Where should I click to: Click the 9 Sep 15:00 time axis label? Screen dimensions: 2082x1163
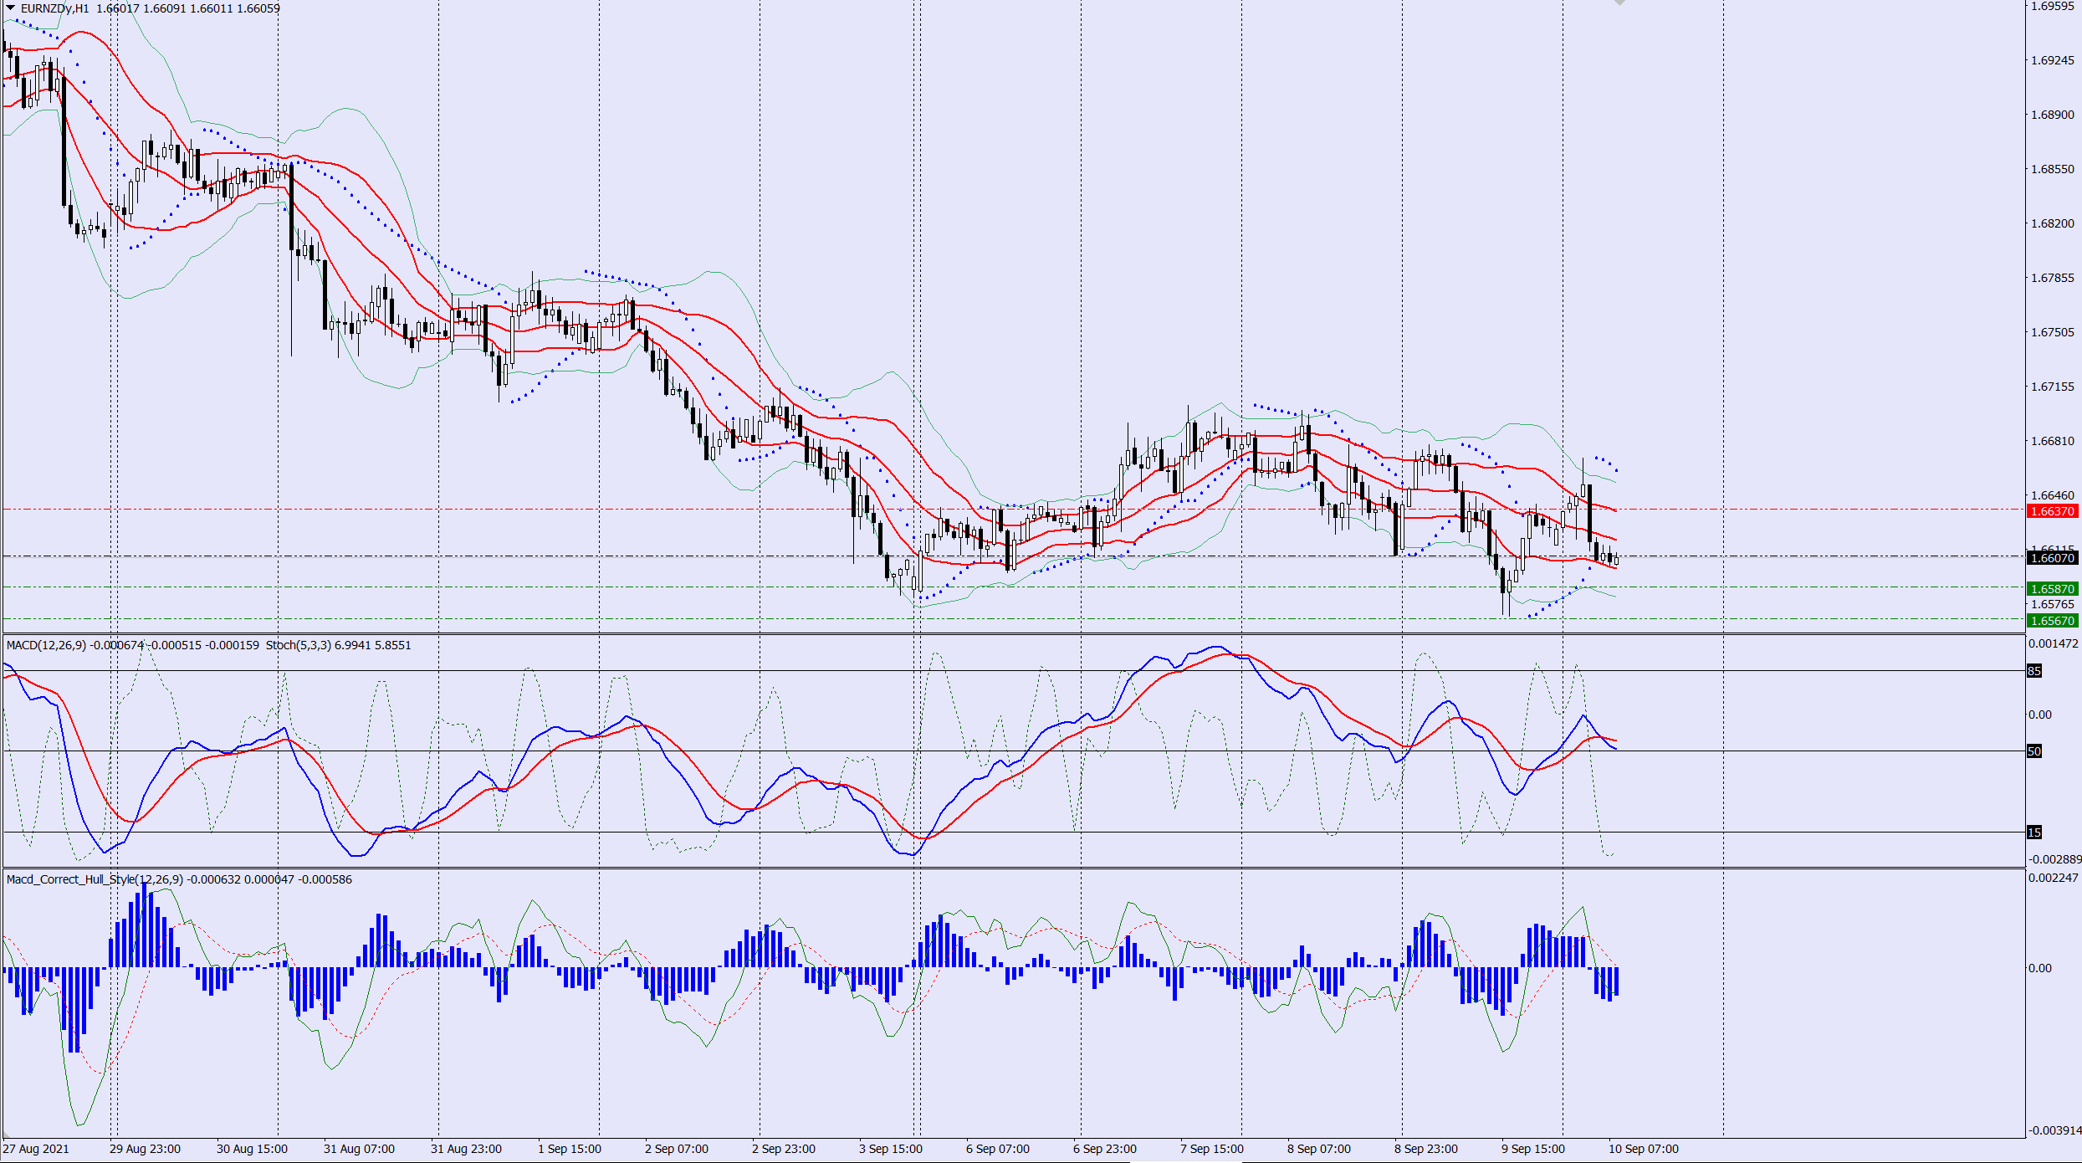click(1533, 1149)
